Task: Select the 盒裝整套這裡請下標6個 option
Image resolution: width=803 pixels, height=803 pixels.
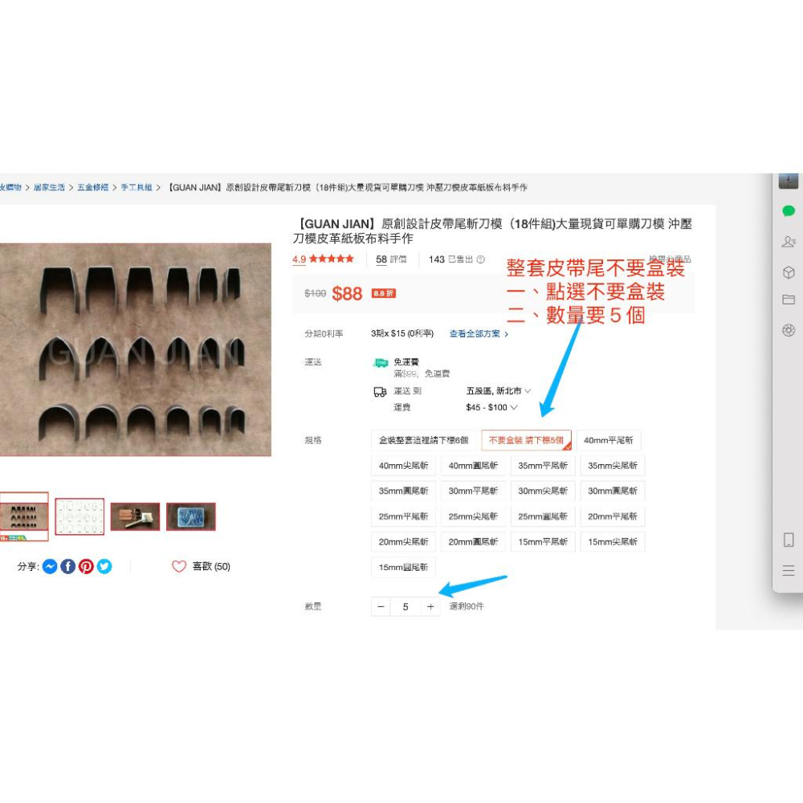Action: pyautogui.click(x=424, y=440)
